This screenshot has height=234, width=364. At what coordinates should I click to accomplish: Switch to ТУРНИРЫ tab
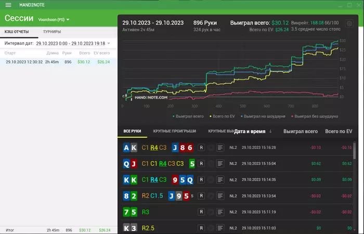(52, 32)
